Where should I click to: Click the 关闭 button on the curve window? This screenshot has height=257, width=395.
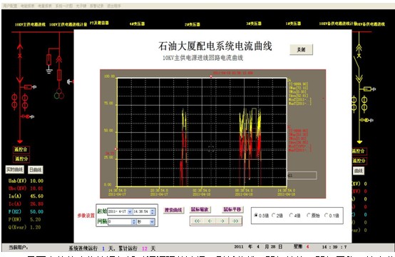click(x=302, y=50)
